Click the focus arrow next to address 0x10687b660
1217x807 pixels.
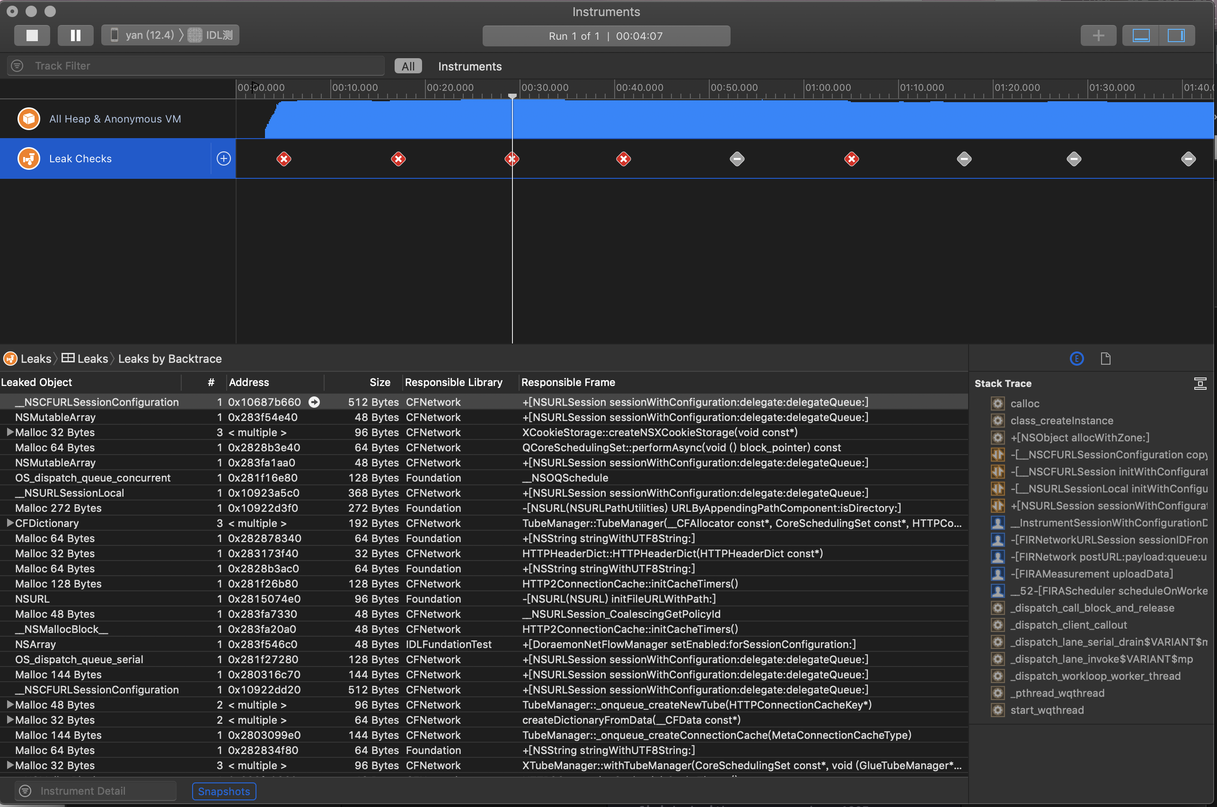[314, 402]
